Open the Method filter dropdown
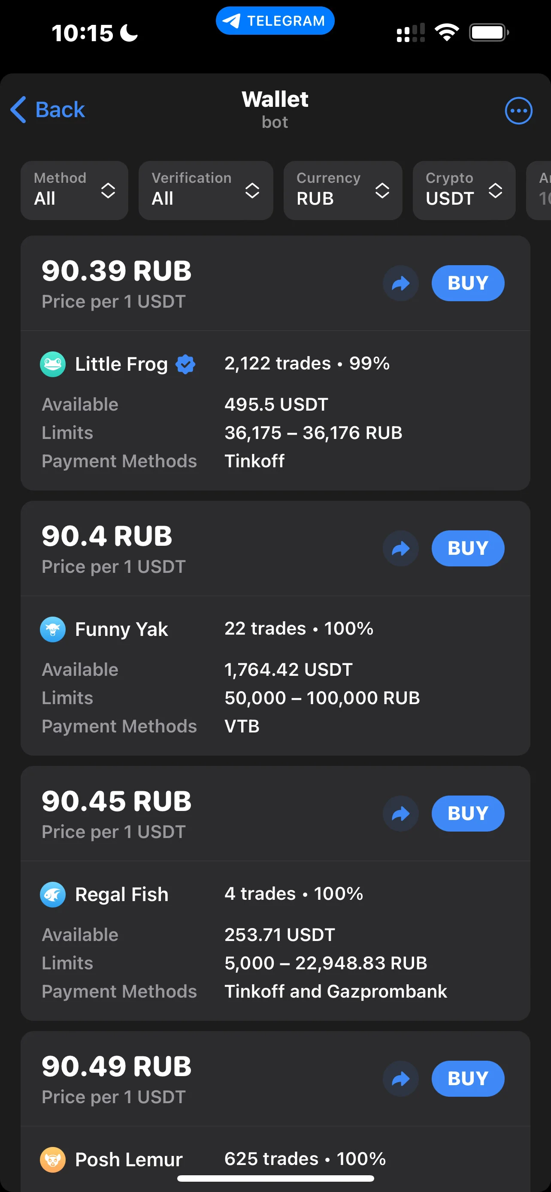Image resolution: width=551 pixels, height=1192 pixels. coord(75,190)
